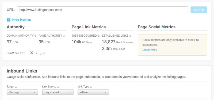Click the Learn More link
Screen dimensions: 214x100
click(x=150, y=50)
